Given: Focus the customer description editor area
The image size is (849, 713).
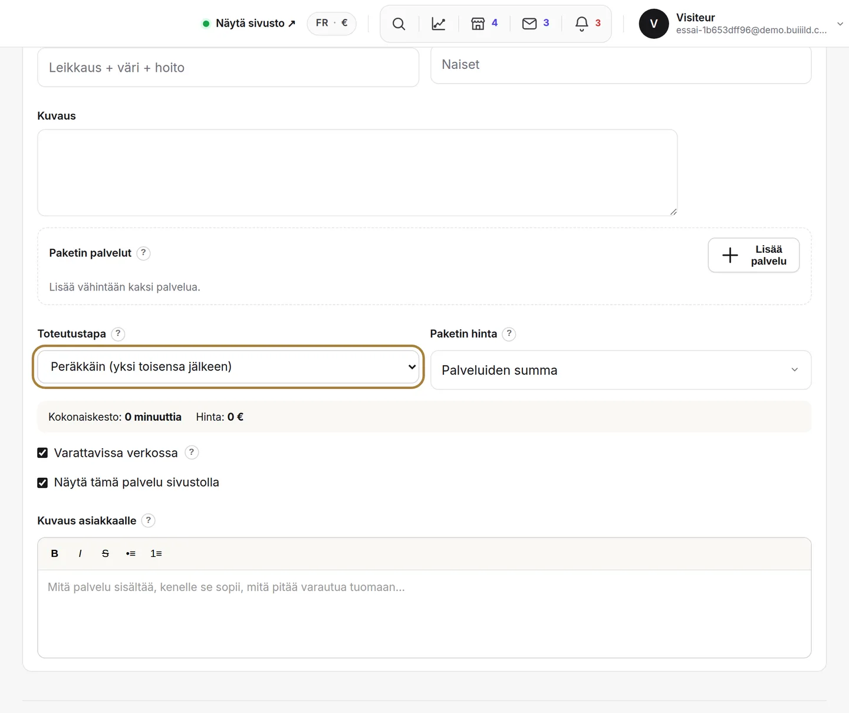Looking at the screenshot, I should [x=424, y=613].
